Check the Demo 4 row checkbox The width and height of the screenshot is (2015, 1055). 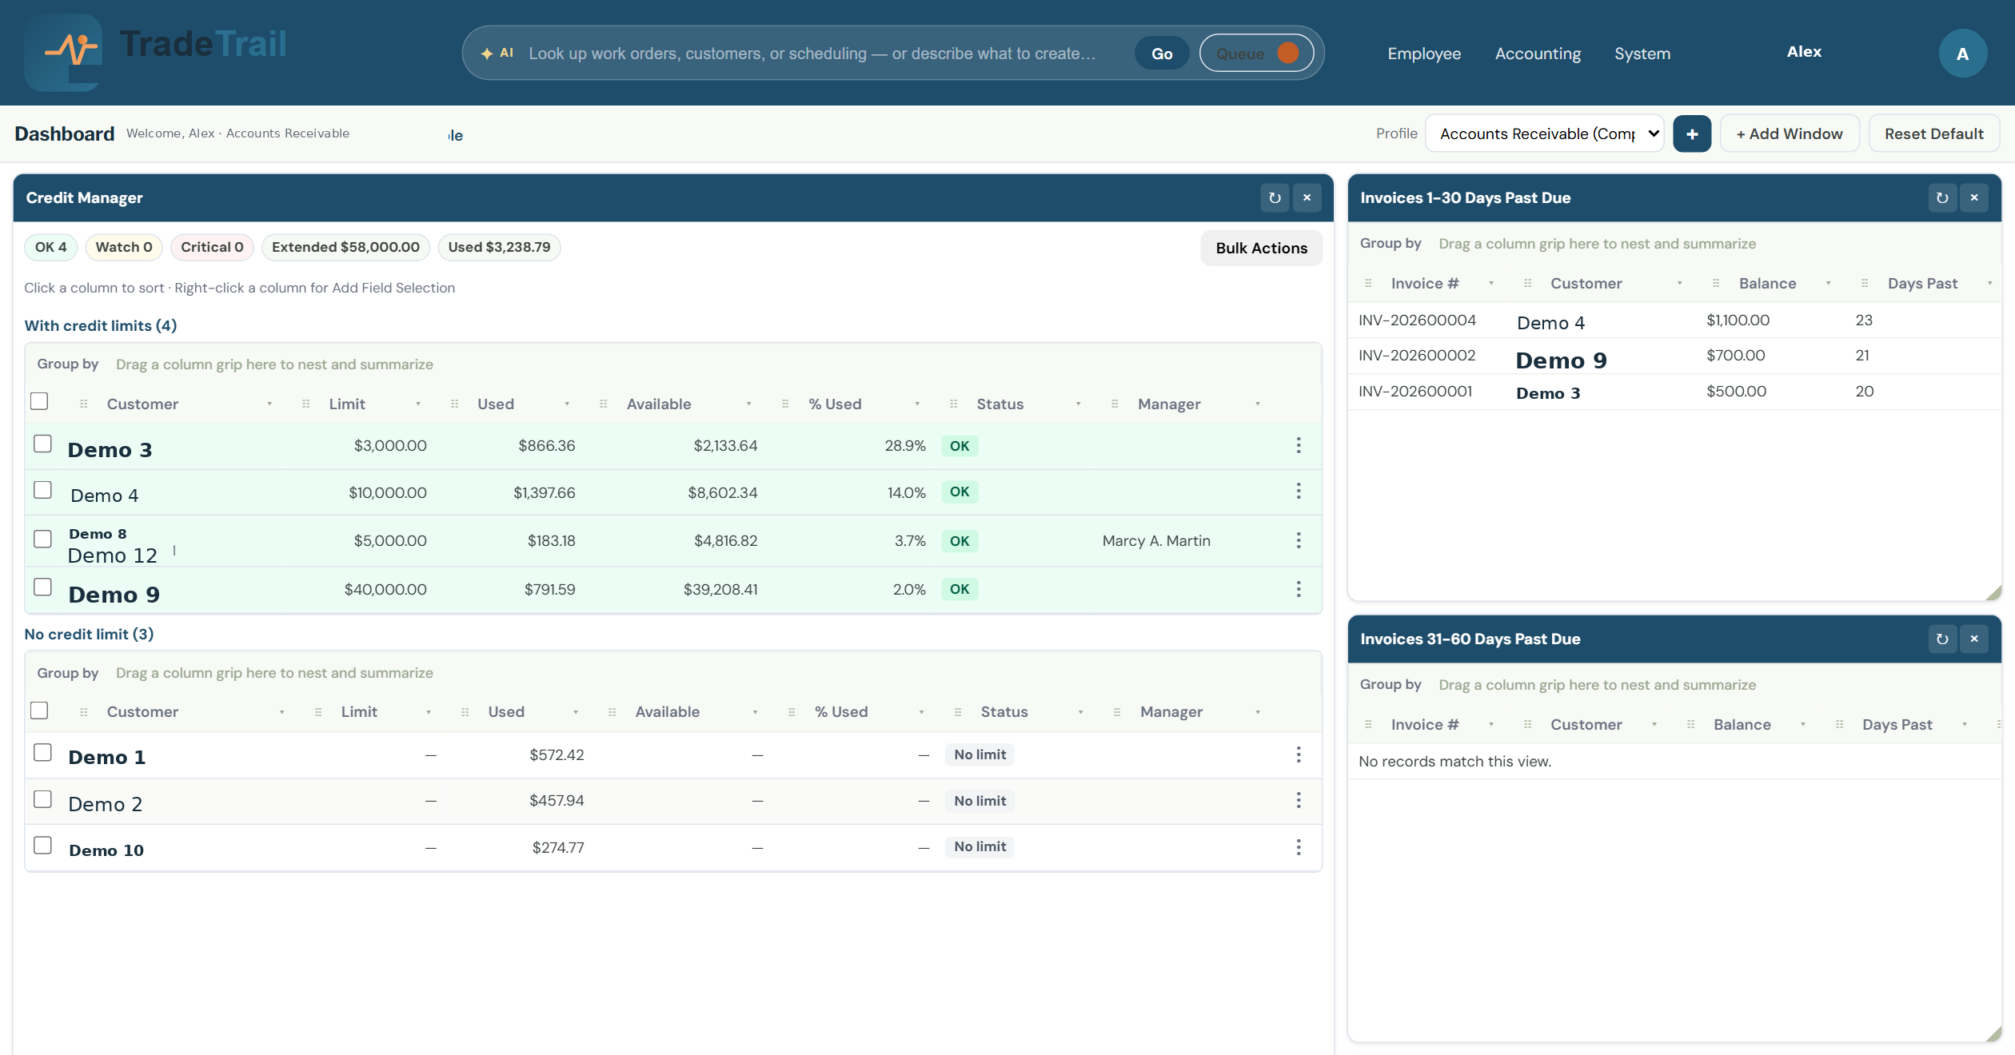[42, 490]
